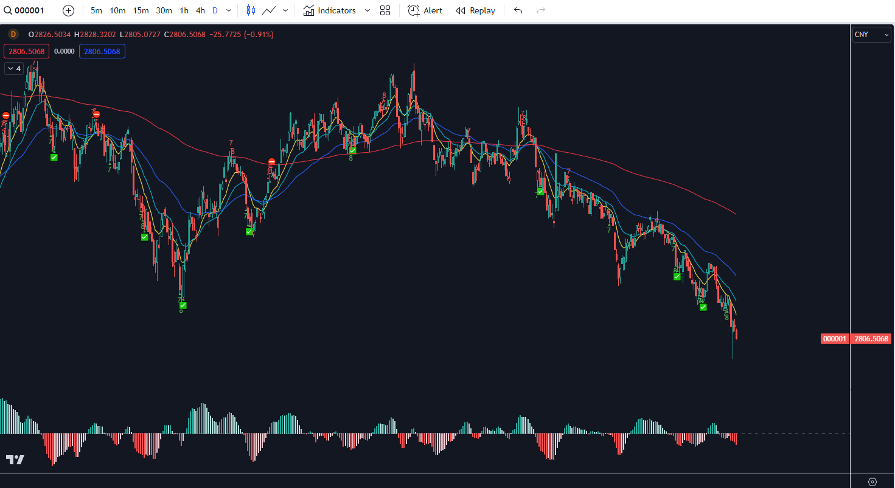Viewport: 895px width, 488px height.
Task: Expand favorites chevron next to Indicators
Action: (x=367, y=10)
